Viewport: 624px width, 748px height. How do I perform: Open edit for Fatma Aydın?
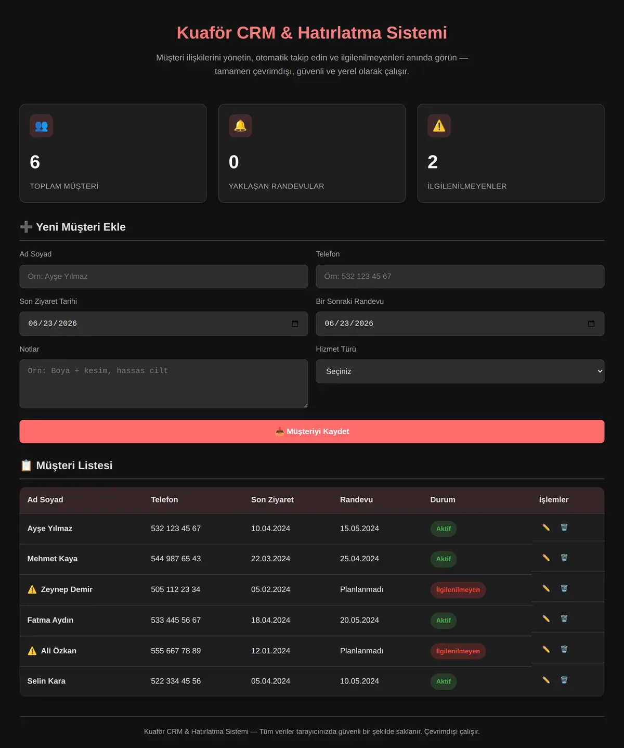click(x=546, y=618)
